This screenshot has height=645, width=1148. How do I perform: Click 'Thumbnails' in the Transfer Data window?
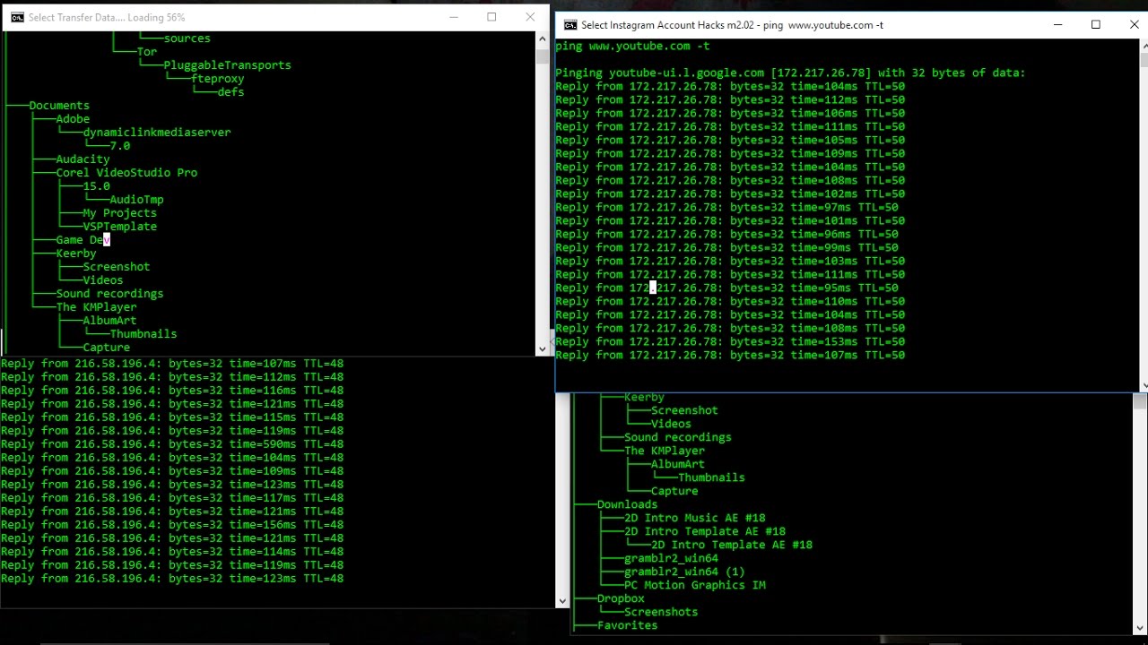pos(143,334)
